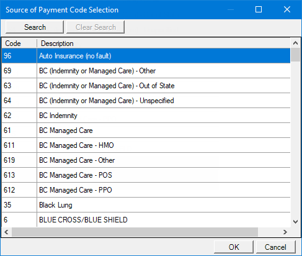Select the BC Indemnity row

coord(146,116)
